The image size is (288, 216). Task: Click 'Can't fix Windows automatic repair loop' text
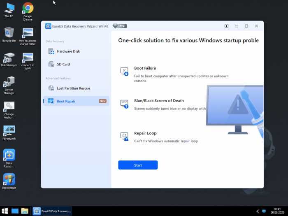(x=166, y=141)
